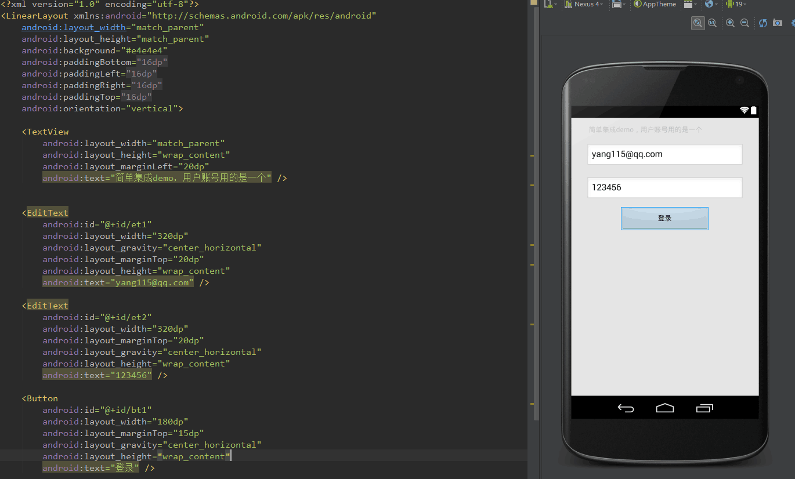This screenshot has height=479, width=795.
Task: Click the xml version declaration line
Action: (x=100, y=4)
